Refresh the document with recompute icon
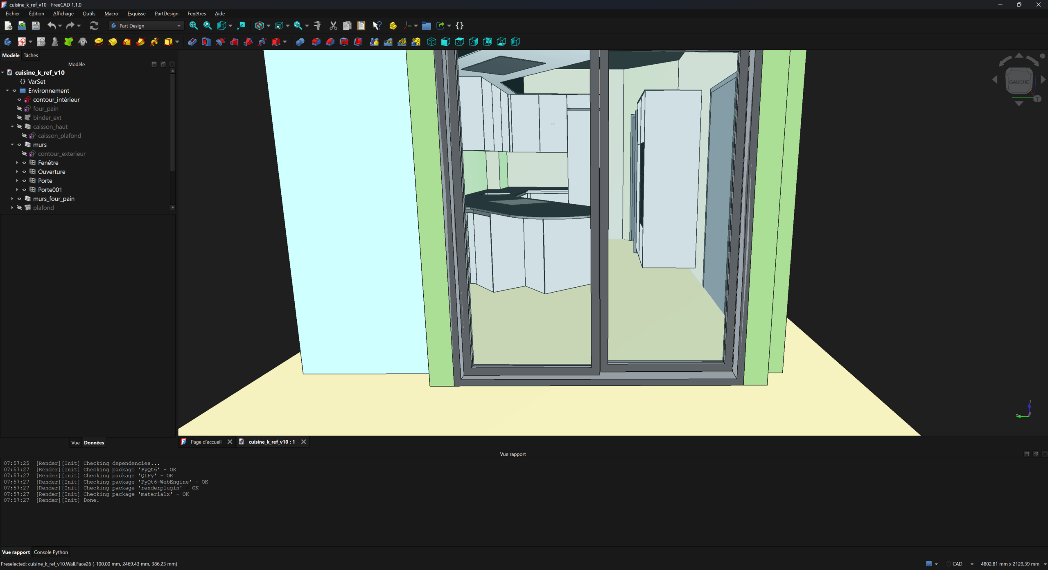 point(94,26)
